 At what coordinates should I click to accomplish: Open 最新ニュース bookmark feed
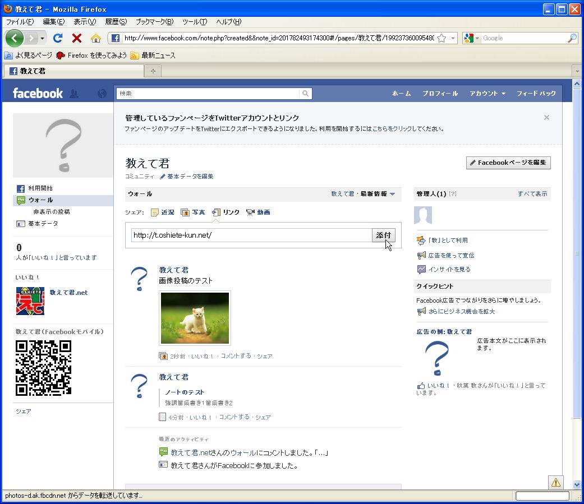(153, 56)
